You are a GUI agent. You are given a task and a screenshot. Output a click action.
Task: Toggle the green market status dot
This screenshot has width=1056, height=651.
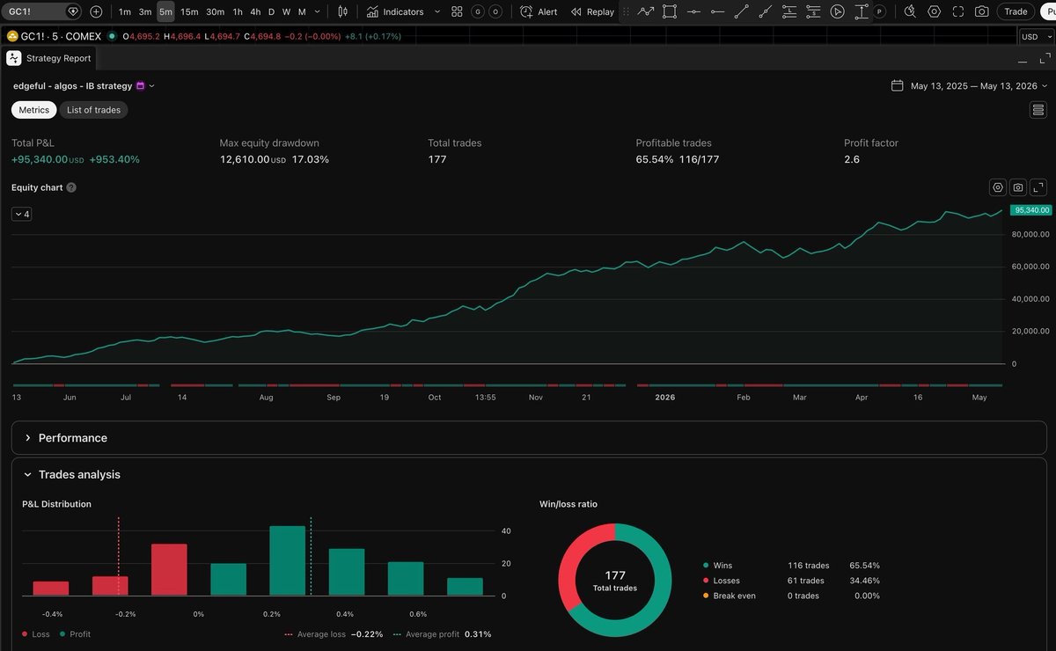click(x=112, y=36)
